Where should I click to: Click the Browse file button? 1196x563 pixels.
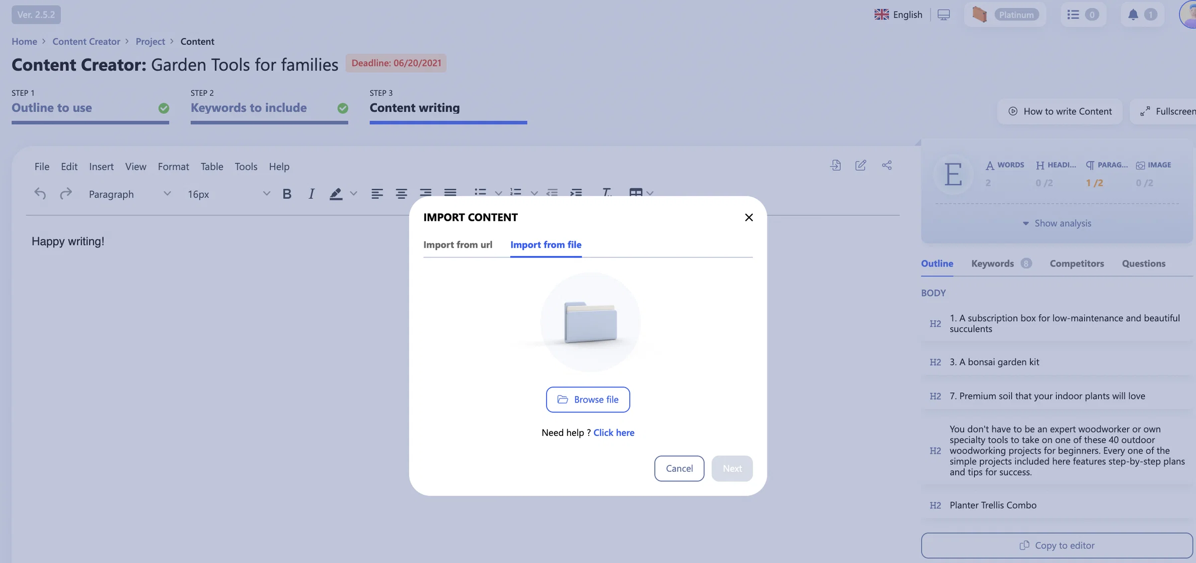pos(588,400)
